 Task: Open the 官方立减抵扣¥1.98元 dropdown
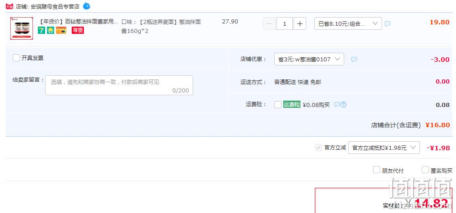pos(384,148)
